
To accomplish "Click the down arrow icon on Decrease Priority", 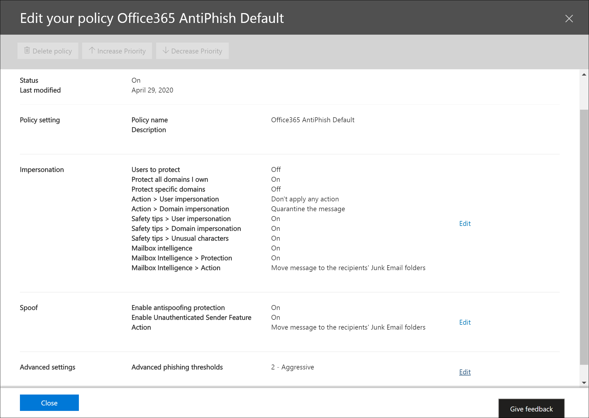I will coord(165,50).
